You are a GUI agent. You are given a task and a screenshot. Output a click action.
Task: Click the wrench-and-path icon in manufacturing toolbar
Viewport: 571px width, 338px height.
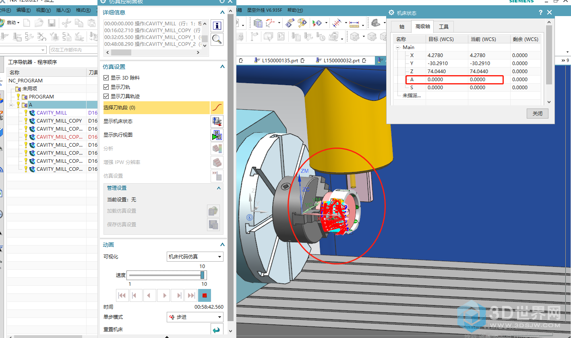tap(29, 37)
